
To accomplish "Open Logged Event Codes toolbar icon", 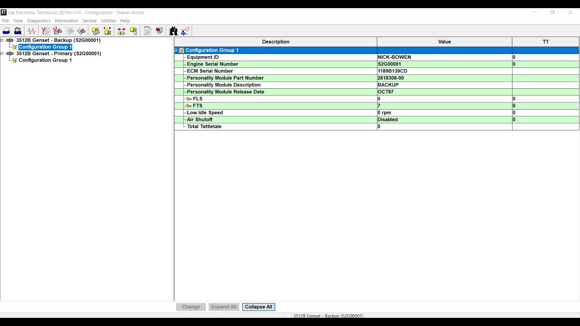I will click(x=82, y=31).
